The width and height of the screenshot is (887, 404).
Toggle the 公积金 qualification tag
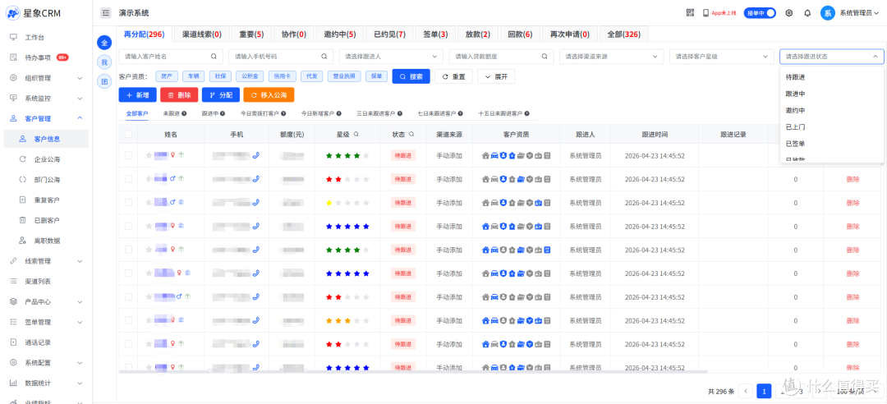click(x=250, y=76)
